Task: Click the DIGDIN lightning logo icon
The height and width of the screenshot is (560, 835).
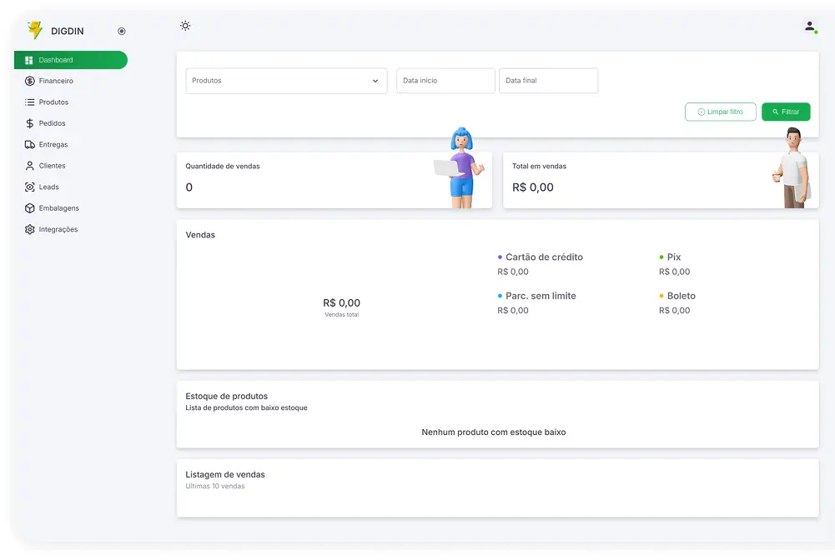Action: click(34, 30)
